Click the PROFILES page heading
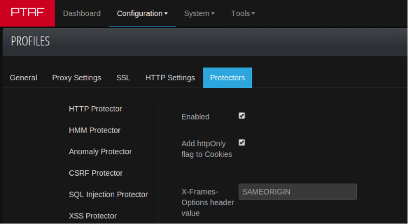 click(x=31, y=42)
